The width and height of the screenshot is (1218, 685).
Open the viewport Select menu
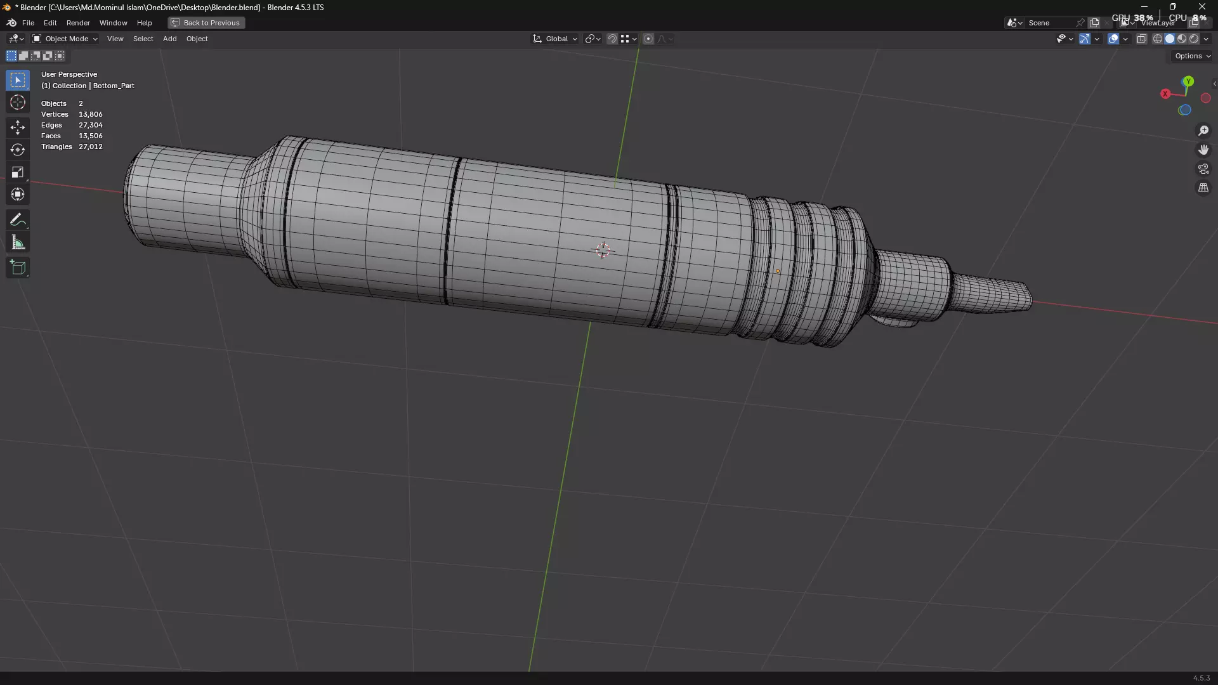coord(143,39)
